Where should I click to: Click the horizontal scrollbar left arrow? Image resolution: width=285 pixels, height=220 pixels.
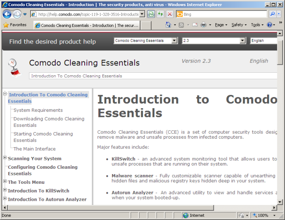pos(4,208)
